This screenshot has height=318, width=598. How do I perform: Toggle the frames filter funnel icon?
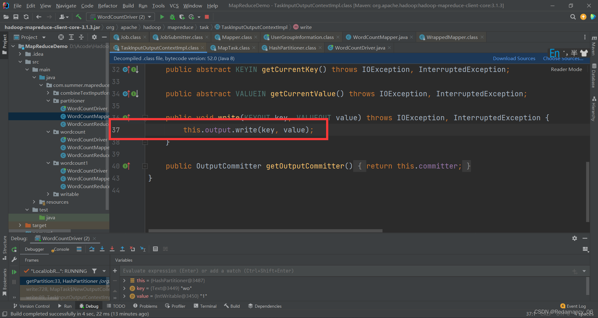[x=94, y=271]
